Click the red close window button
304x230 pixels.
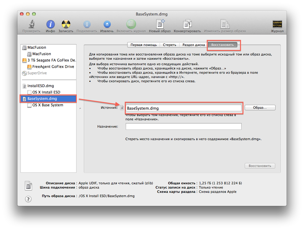pos(22,14)
